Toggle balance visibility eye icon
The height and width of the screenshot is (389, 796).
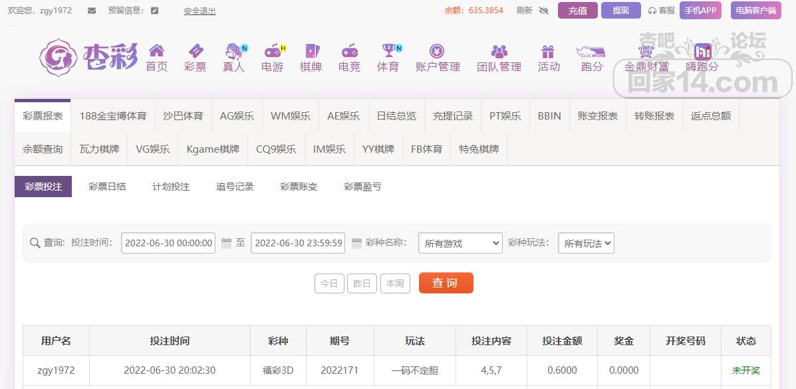pyautogui.click(x=543, y=11)
